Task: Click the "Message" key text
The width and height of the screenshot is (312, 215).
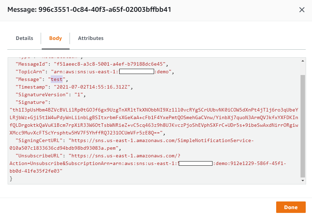Action: click(x=29, y=80)
